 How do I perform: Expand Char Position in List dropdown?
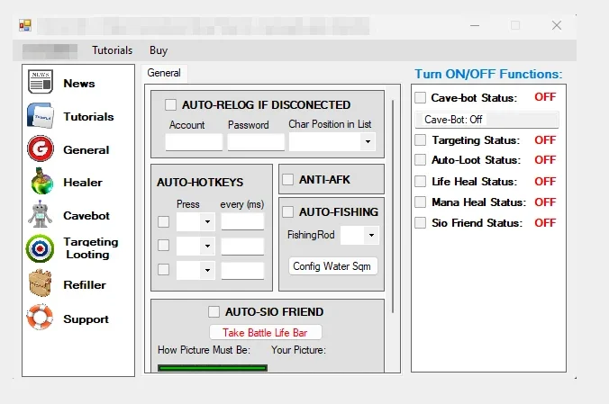tap(368, 141)
